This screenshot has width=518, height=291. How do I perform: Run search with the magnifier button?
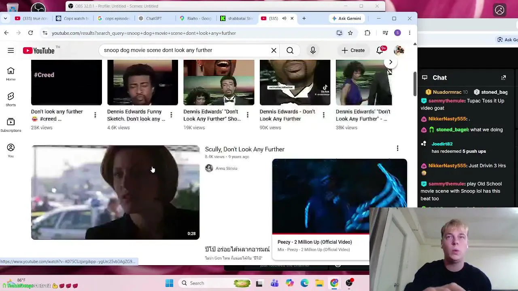click(x=290, y=51)
